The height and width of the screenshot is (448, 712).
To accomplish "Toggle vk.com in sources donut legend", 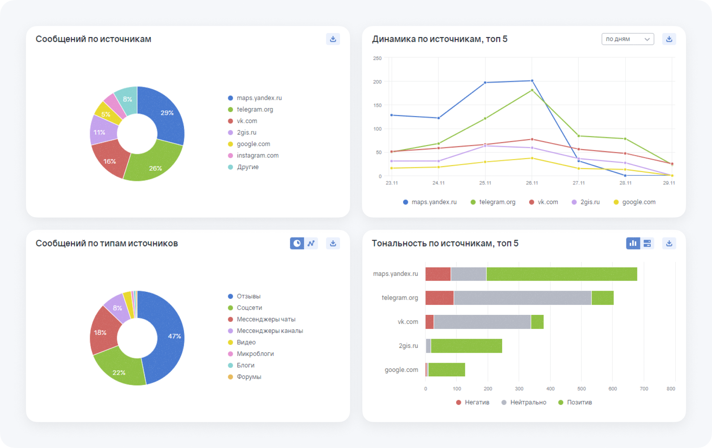I will coord(243,121).
